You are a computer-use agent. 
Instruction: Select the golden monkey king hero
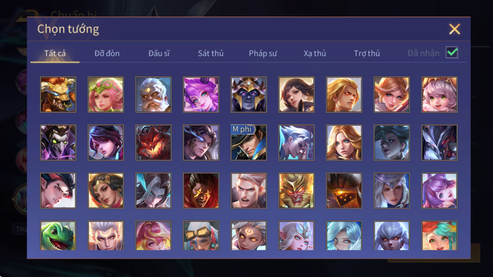coord(296,191)
